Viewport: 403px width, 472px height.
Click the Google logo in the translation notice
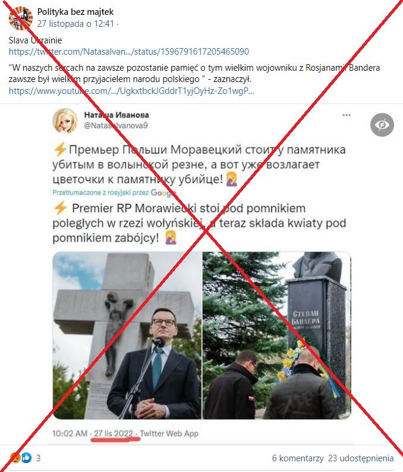[x=163, y=193]
